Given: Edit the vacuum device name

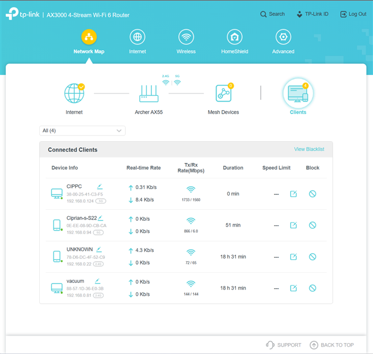Looking at the screenshot, I should [x=97, y=281].
